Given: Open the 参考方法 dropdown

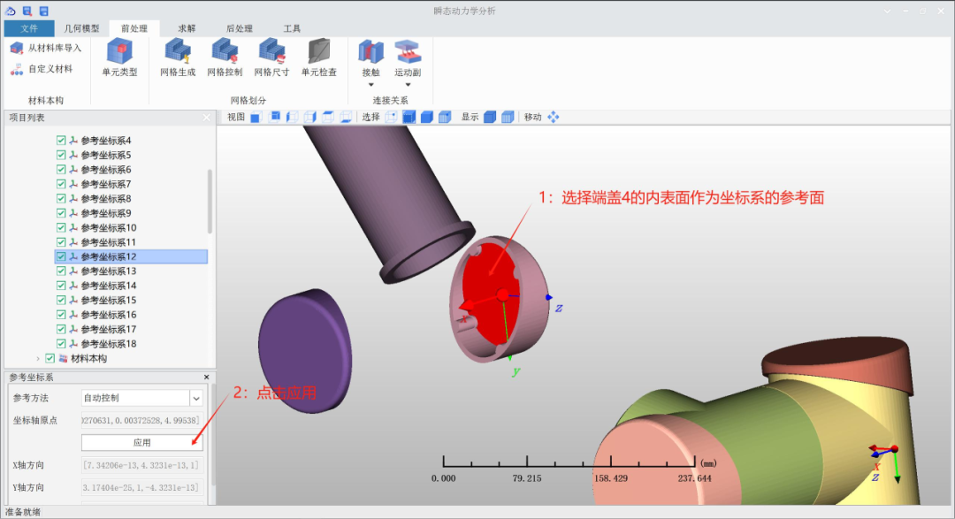Looking at the screenshot, I should pos(196,399).
